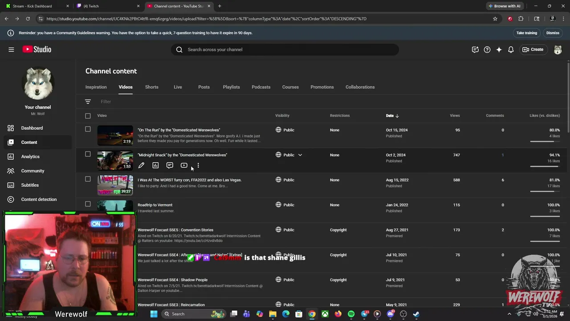
Task: Expand visibility dropdown for Midnight Snack
Action: point(300,155)
